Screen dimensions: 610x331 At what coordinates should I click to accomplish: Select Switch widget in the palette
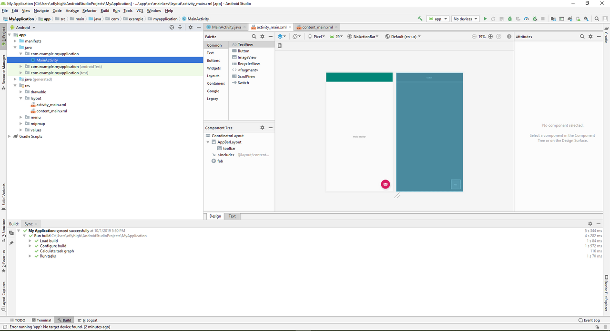pos(241,82)
